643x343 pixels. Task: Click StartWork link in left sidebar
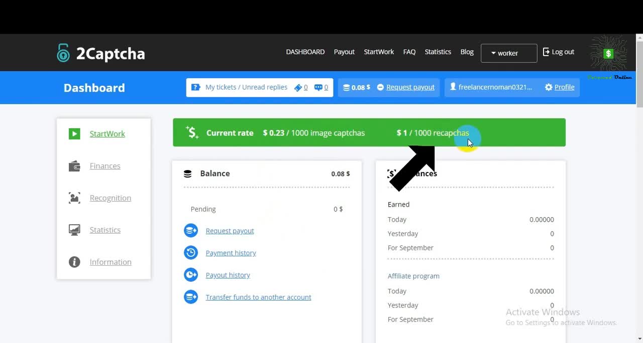pyautogui.click(x=108, y=134)
